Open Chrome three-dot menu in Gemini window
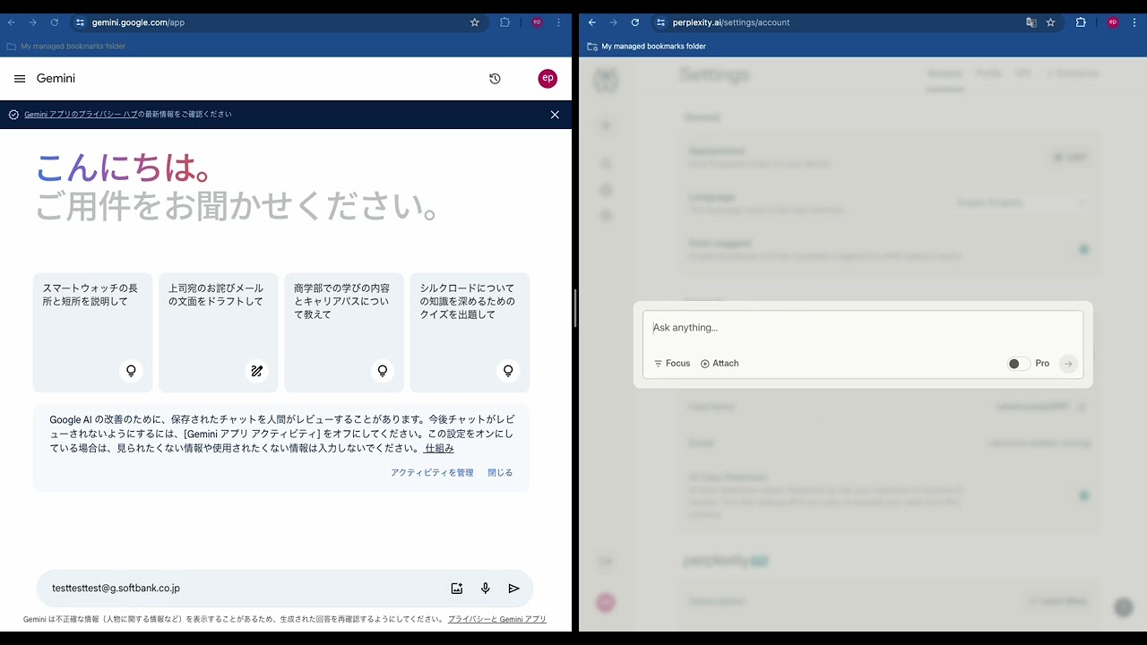 click(x=559, y=22)
